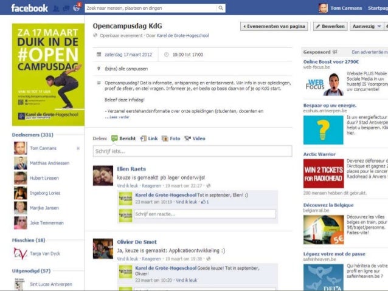Viewport: 388px width, 291px height.
Task: Open the friend requests icon
Action: 57,9
